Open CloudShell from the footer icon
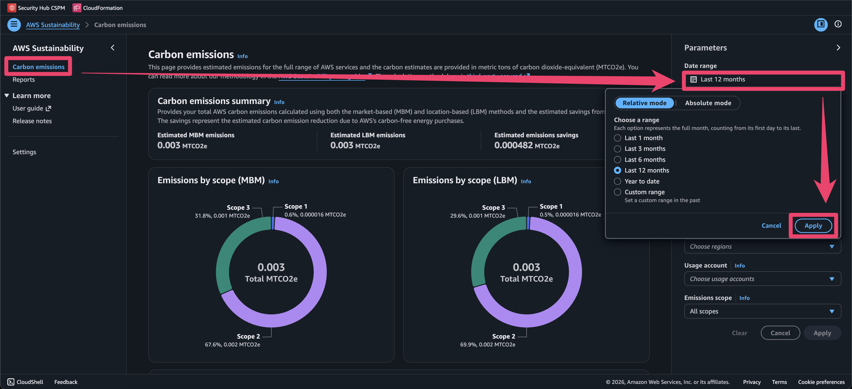Image resolution: width=852 pixels, height=389 pixels. click(x=11, y=382)
